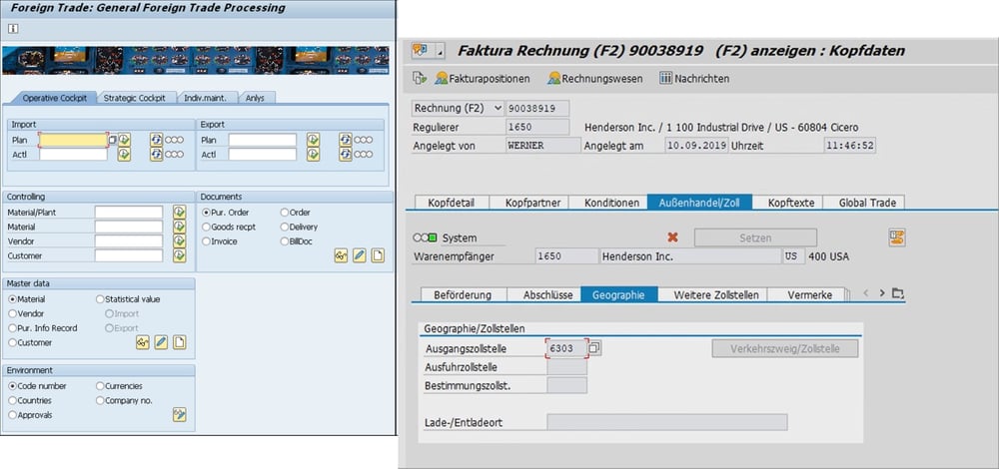The height and width of the screenshot is (469, 999).
Task: Switch to the Strategic Cockpit tab
Action: tap(135, 98)
